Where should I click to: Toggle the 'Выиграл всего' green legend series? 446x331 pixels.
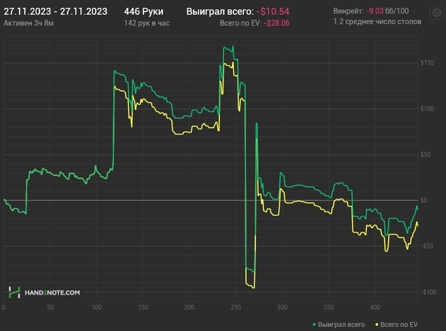tap(339, 325)
